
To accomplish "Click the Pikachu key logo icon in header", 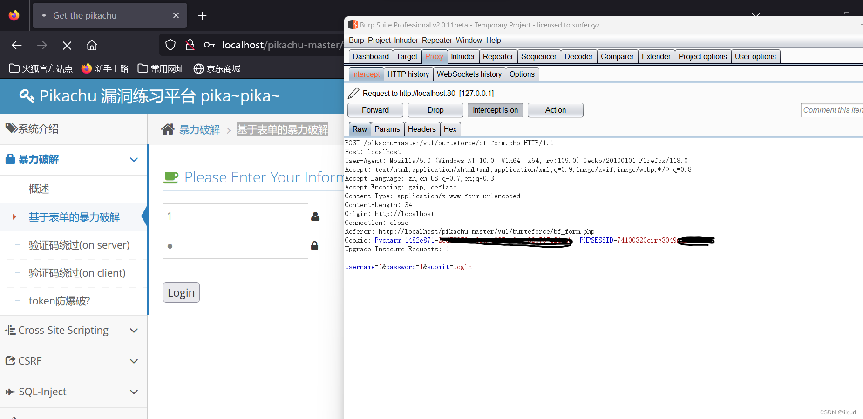I will pos(27,96).
